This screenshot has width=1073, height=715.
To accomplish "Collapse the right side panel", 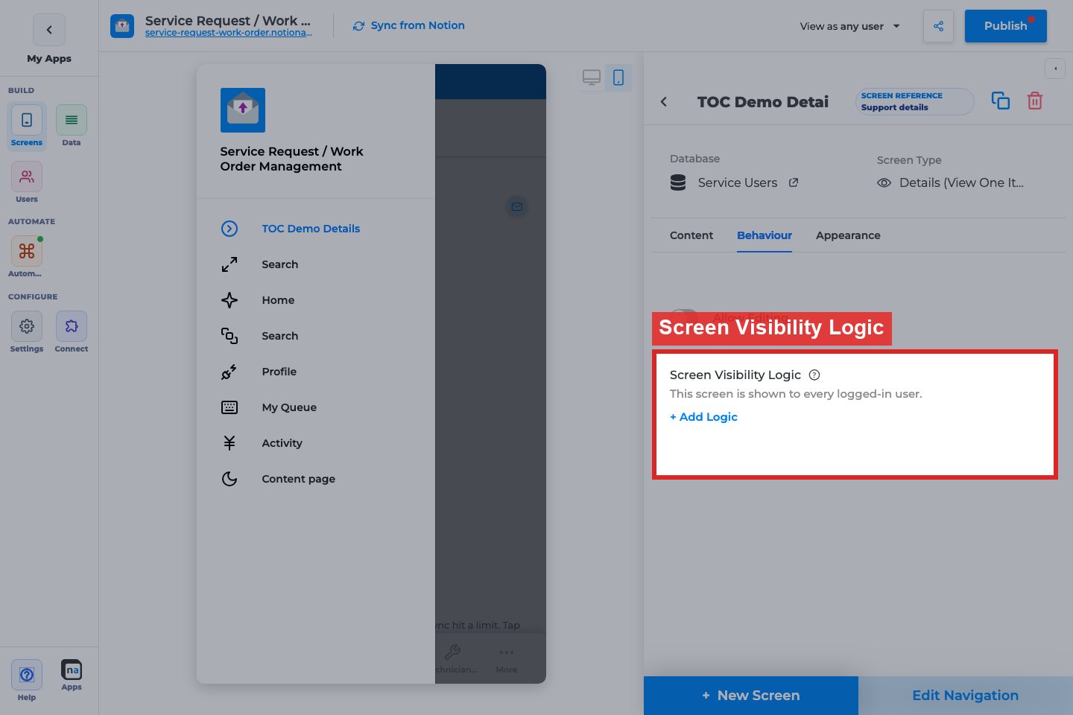I will click(1055, 69).
